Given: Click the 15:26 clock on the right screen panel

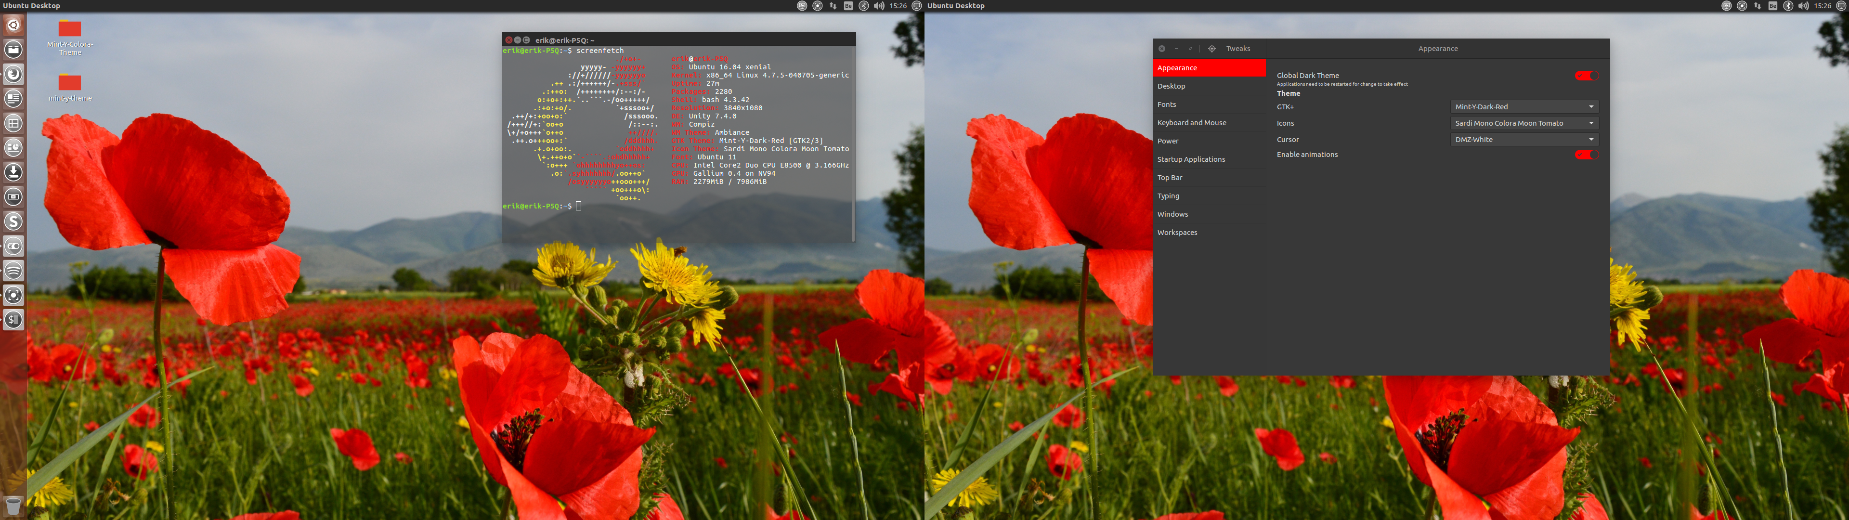Looking at the screenshot, I should tap(1823, 6).
